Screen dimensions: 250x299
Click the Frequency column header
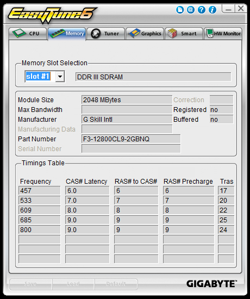pos(36,182)
